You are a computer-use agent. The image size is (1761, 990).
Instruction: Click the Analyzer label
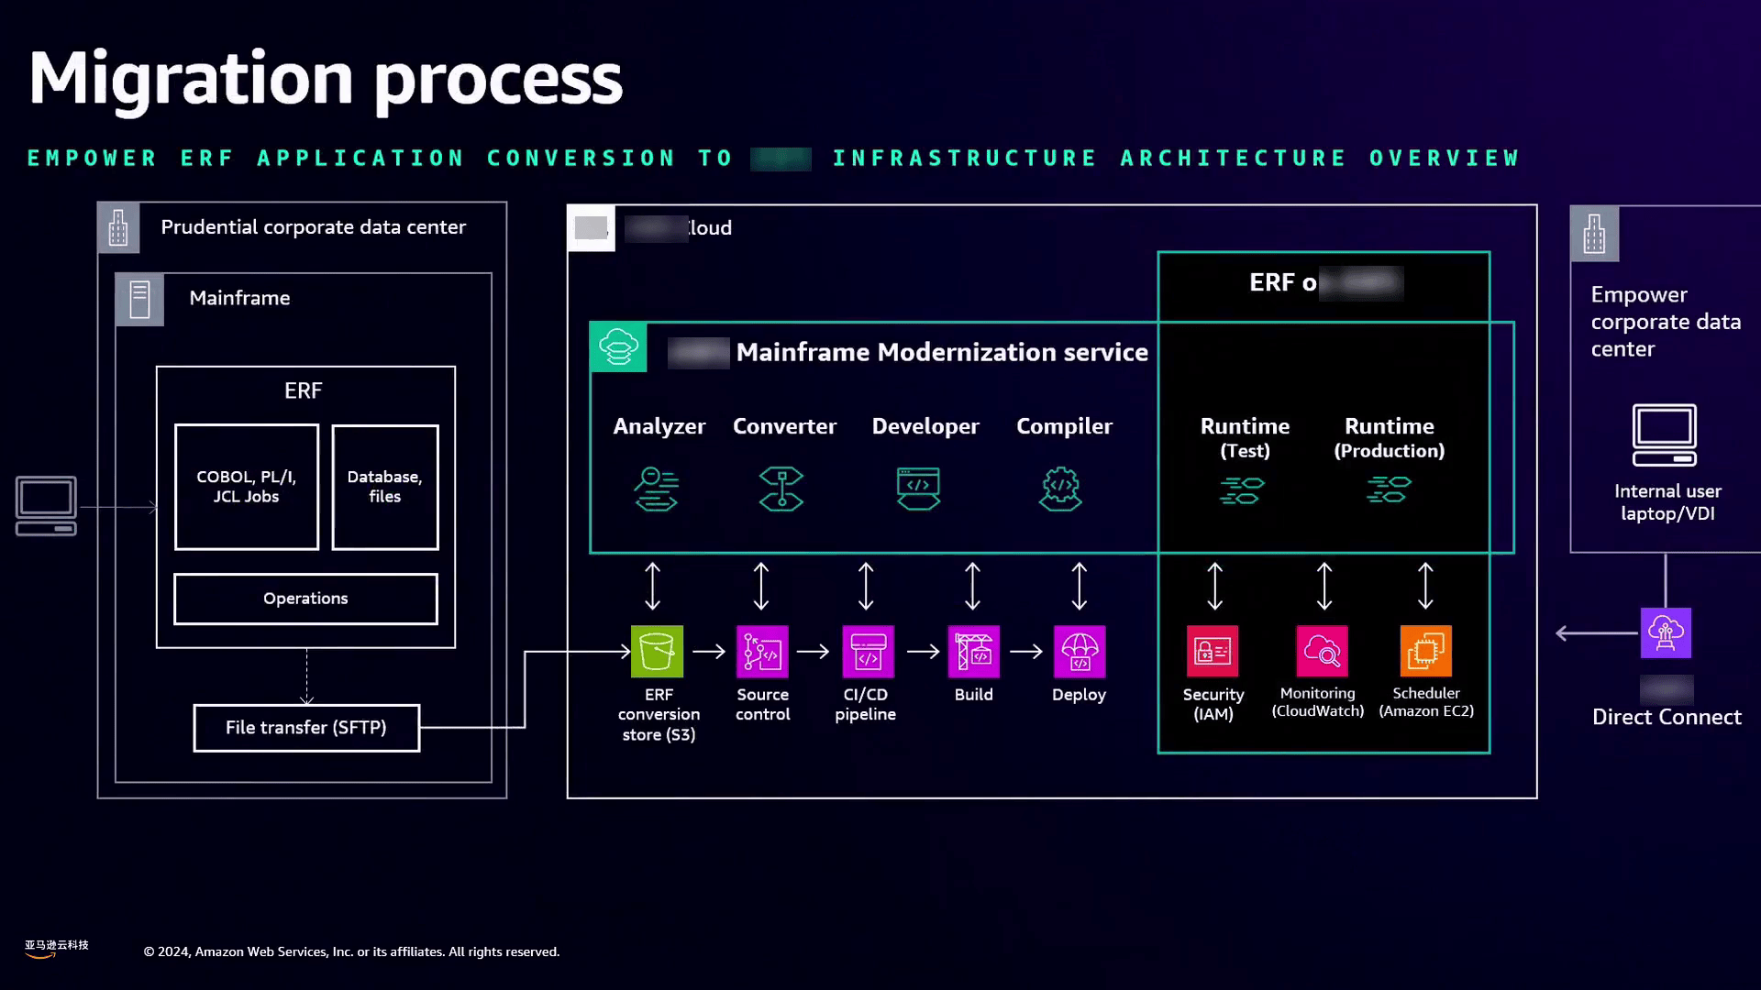click(659, 426)
